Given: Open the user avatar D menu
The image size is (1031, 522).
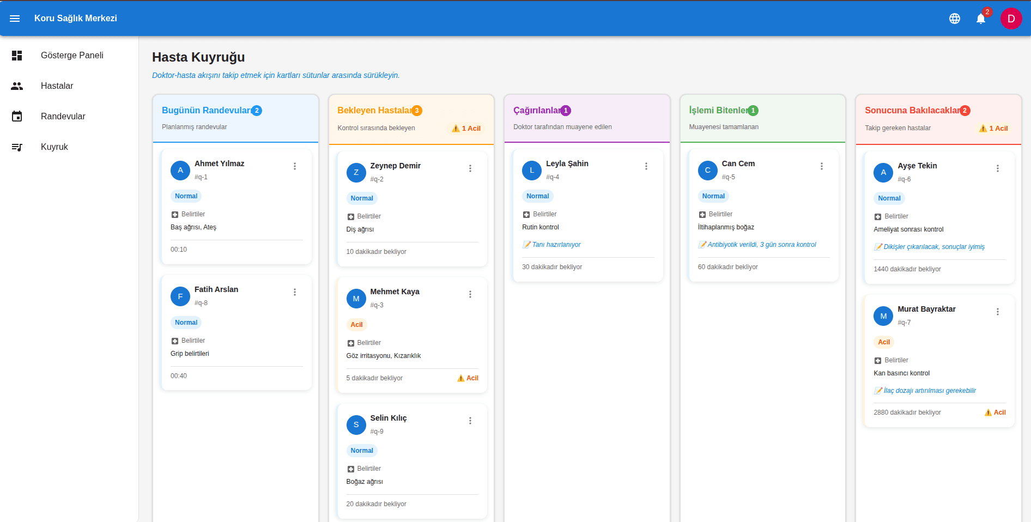Looking at the screenshot, I should point(1010,19).
